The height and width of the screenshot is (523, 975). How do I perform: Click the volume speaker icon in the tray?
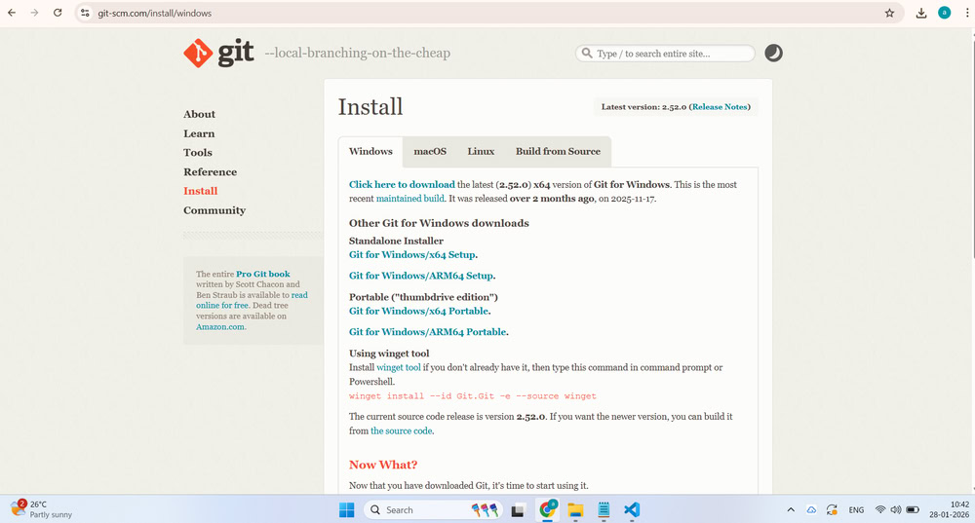click(895, 510)
